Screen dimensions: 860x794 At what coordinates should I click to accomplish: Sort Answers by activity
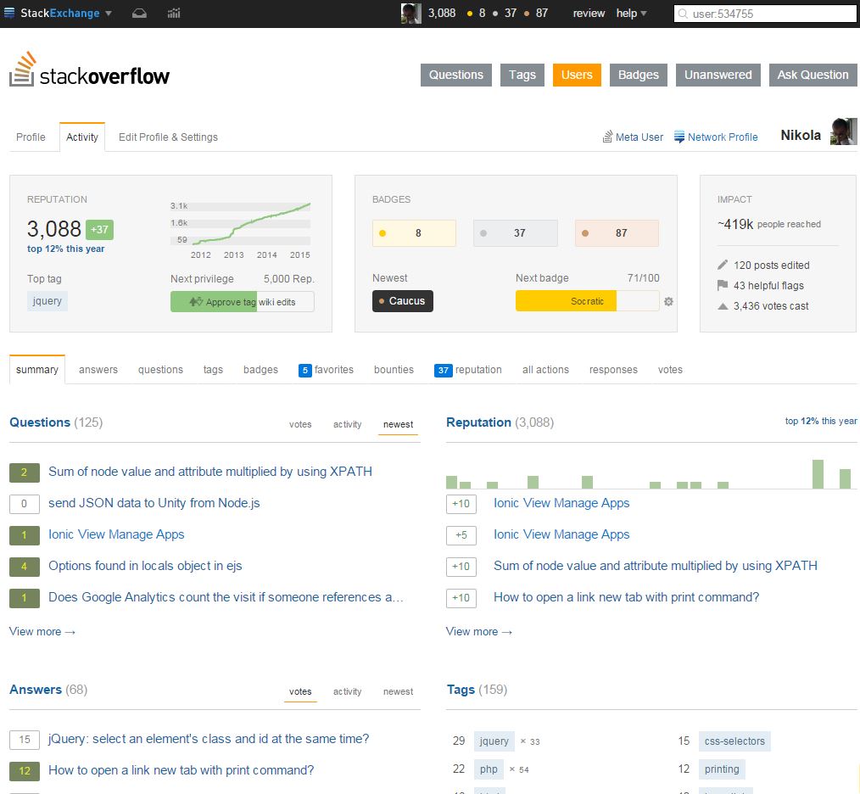[x=347, y=691]
